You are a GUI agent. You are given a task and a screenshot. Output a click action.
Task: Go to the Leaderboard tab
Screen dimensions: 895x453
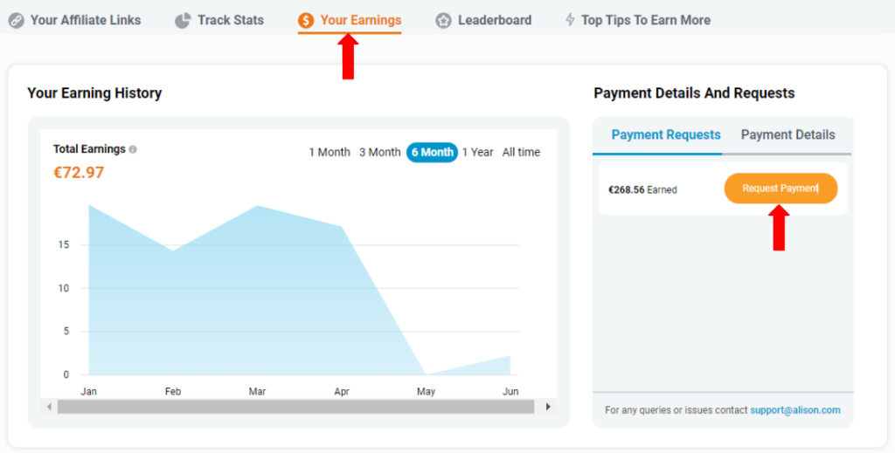[x=494, y=20]
